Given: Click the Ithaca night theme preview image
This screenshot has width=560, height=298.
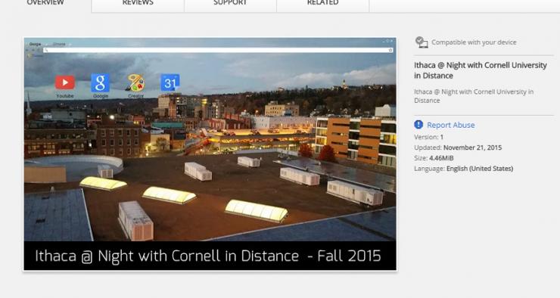Looking at the screenshot, I should (x=210, y=154).
